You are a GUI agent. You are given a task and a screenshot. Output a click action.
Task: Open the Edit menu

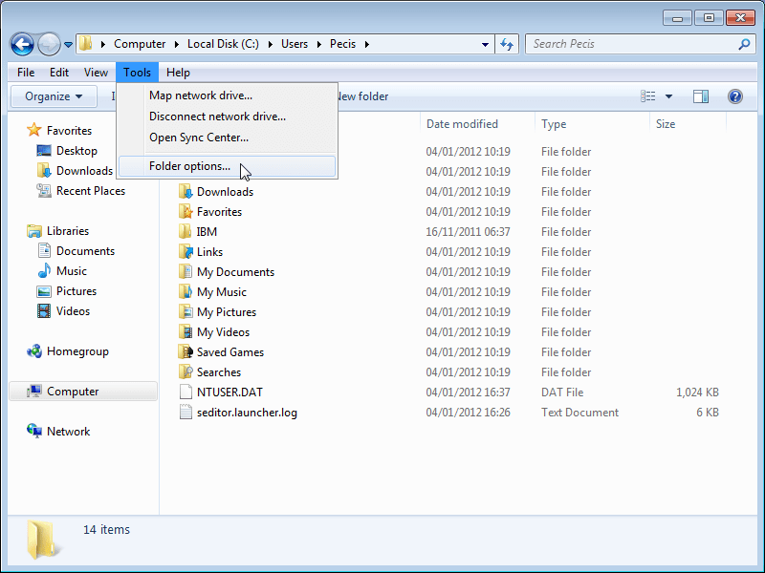(x=59, y=73)
